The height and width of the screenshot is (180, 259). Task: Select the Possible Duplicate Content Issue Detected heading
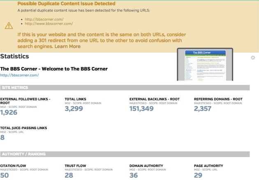pos(67,3)
